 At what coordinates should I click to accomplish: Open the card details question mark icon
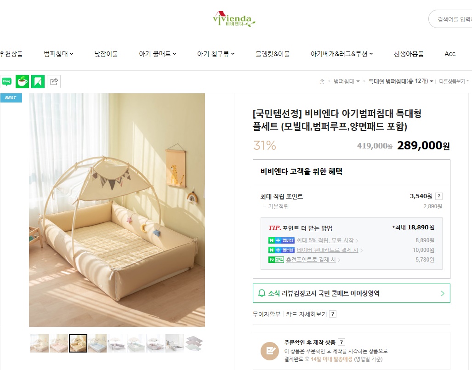coord(333,314)
